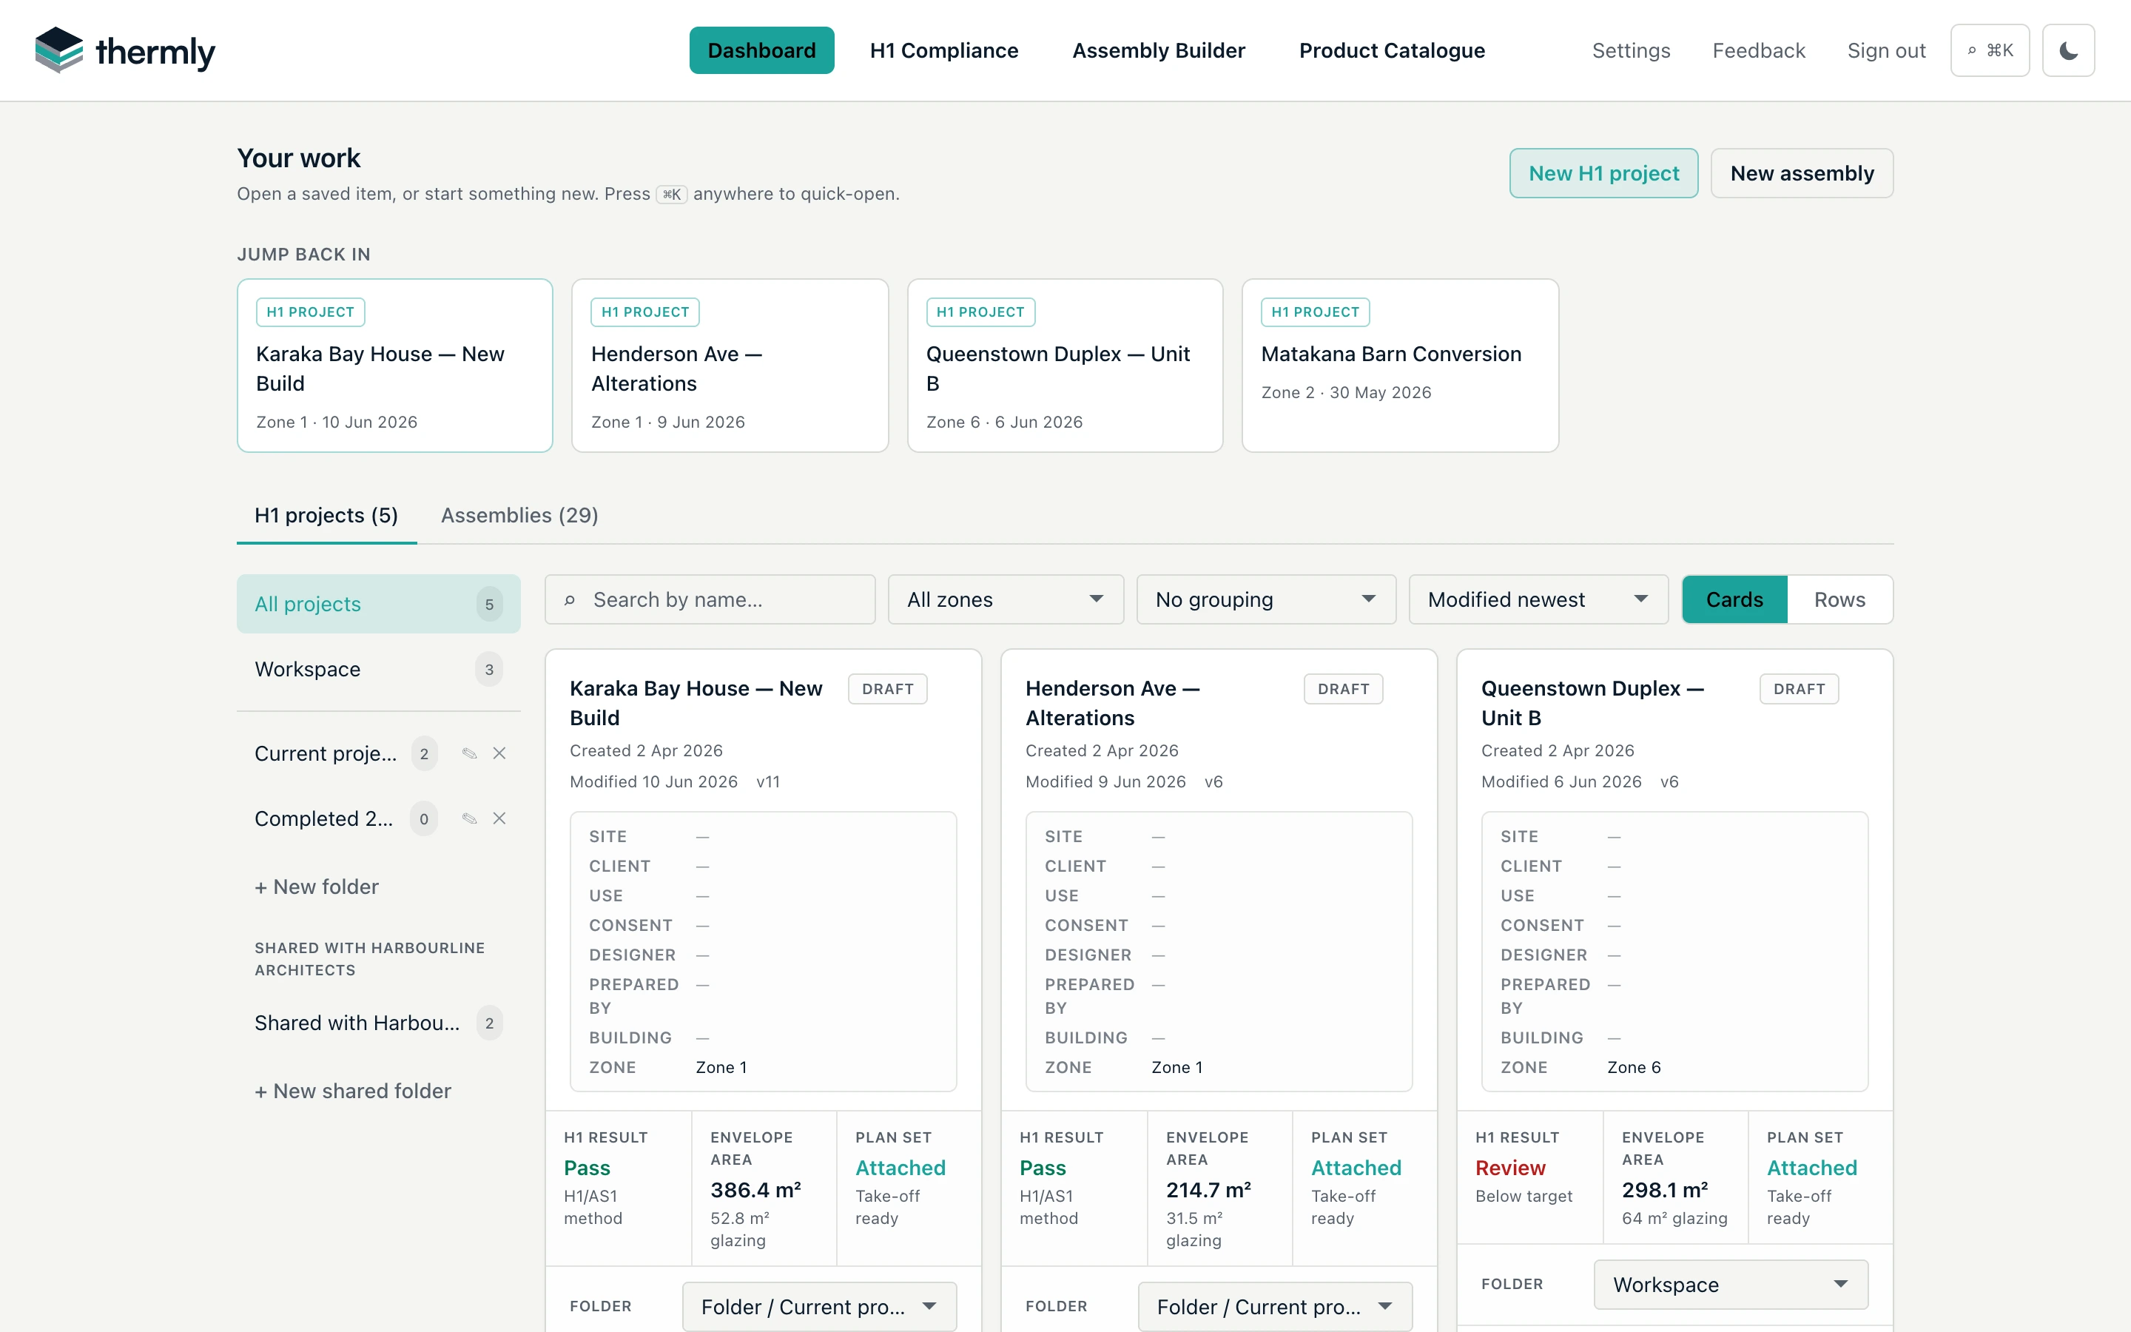Click Feedback link
The width and height of the screenshot is (2131, 1332).
click(1759, 50)
